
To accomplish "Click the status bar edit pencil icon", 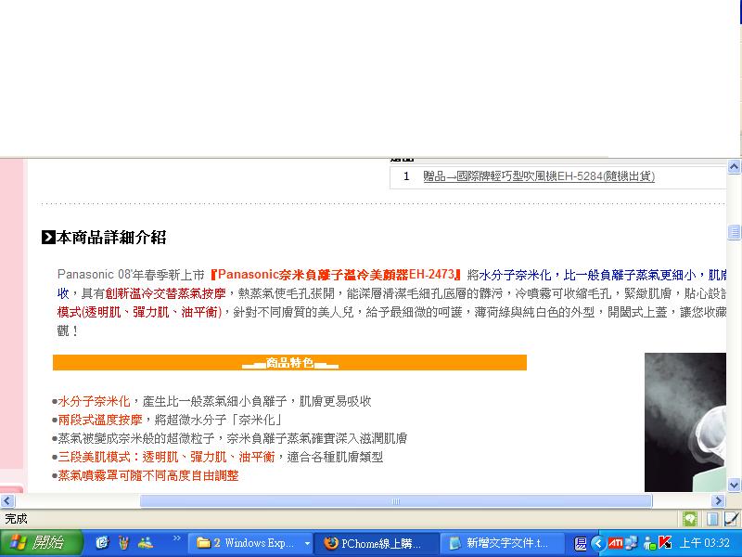I will [731, 519].
